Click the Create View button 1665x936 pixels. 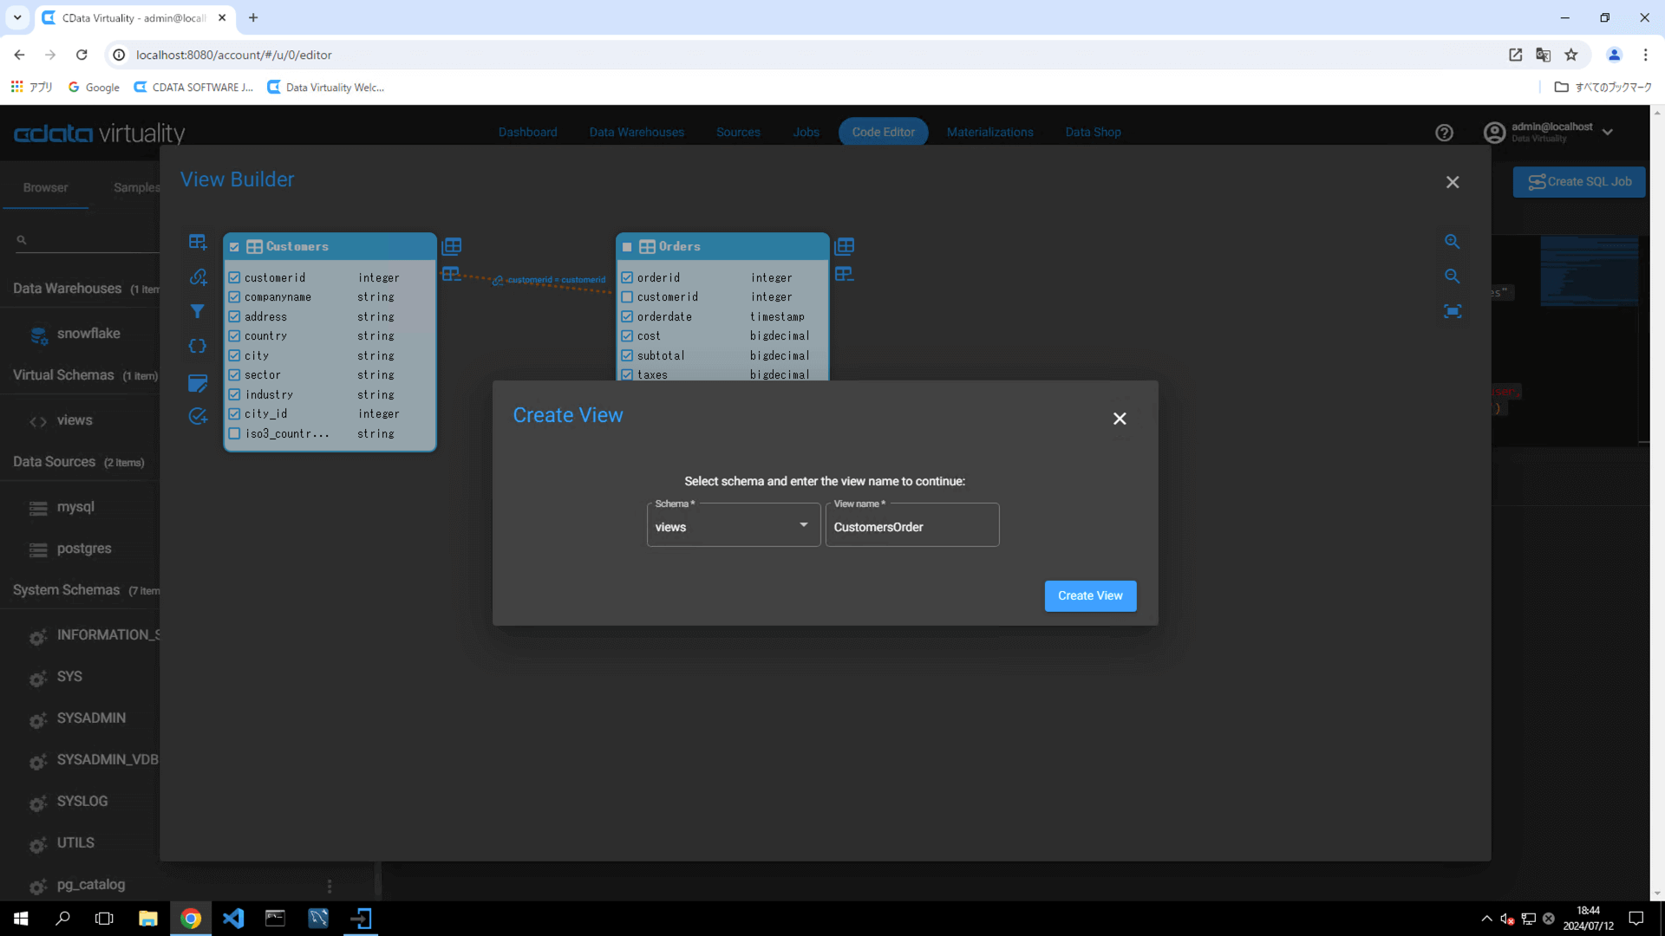click(x=1090, y=596)
